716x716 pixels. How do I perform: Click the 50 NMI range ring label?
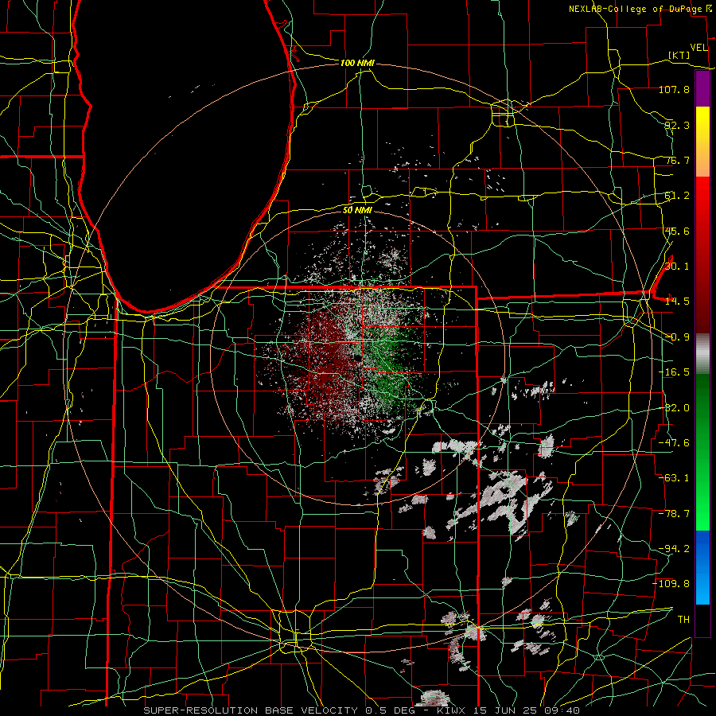coord(357,211)
